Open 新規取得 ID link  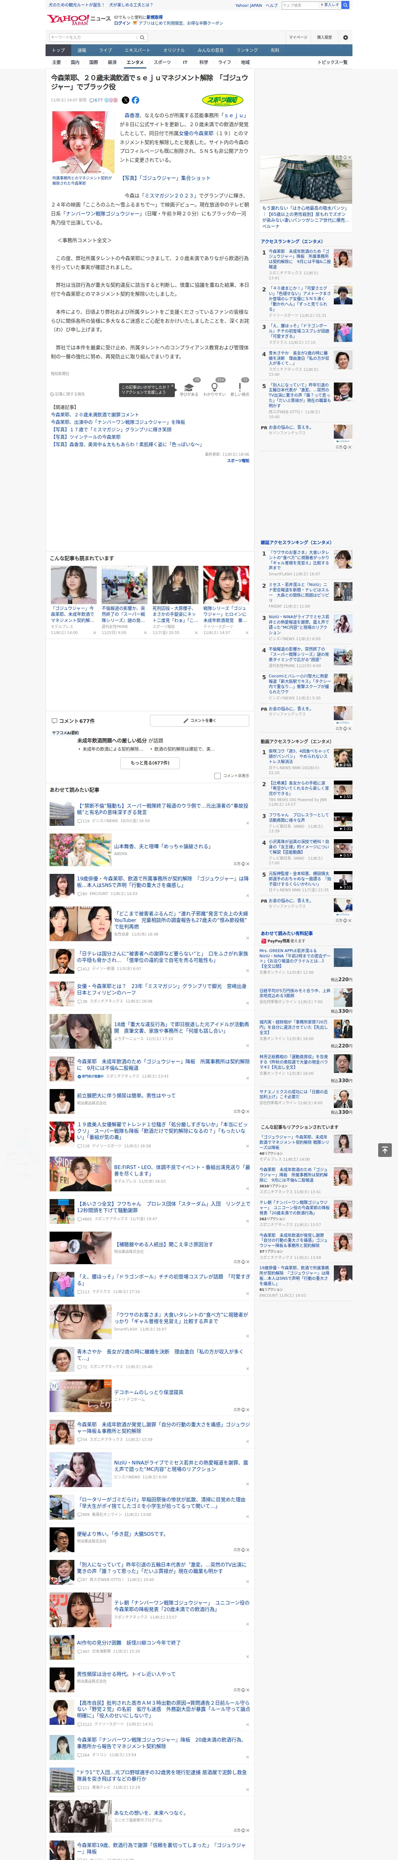(x=155, y=17)
